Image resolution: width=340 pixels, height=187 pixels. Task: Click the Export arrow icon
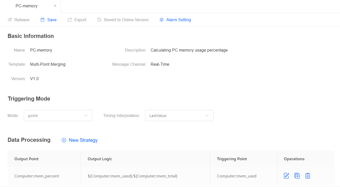69,20
